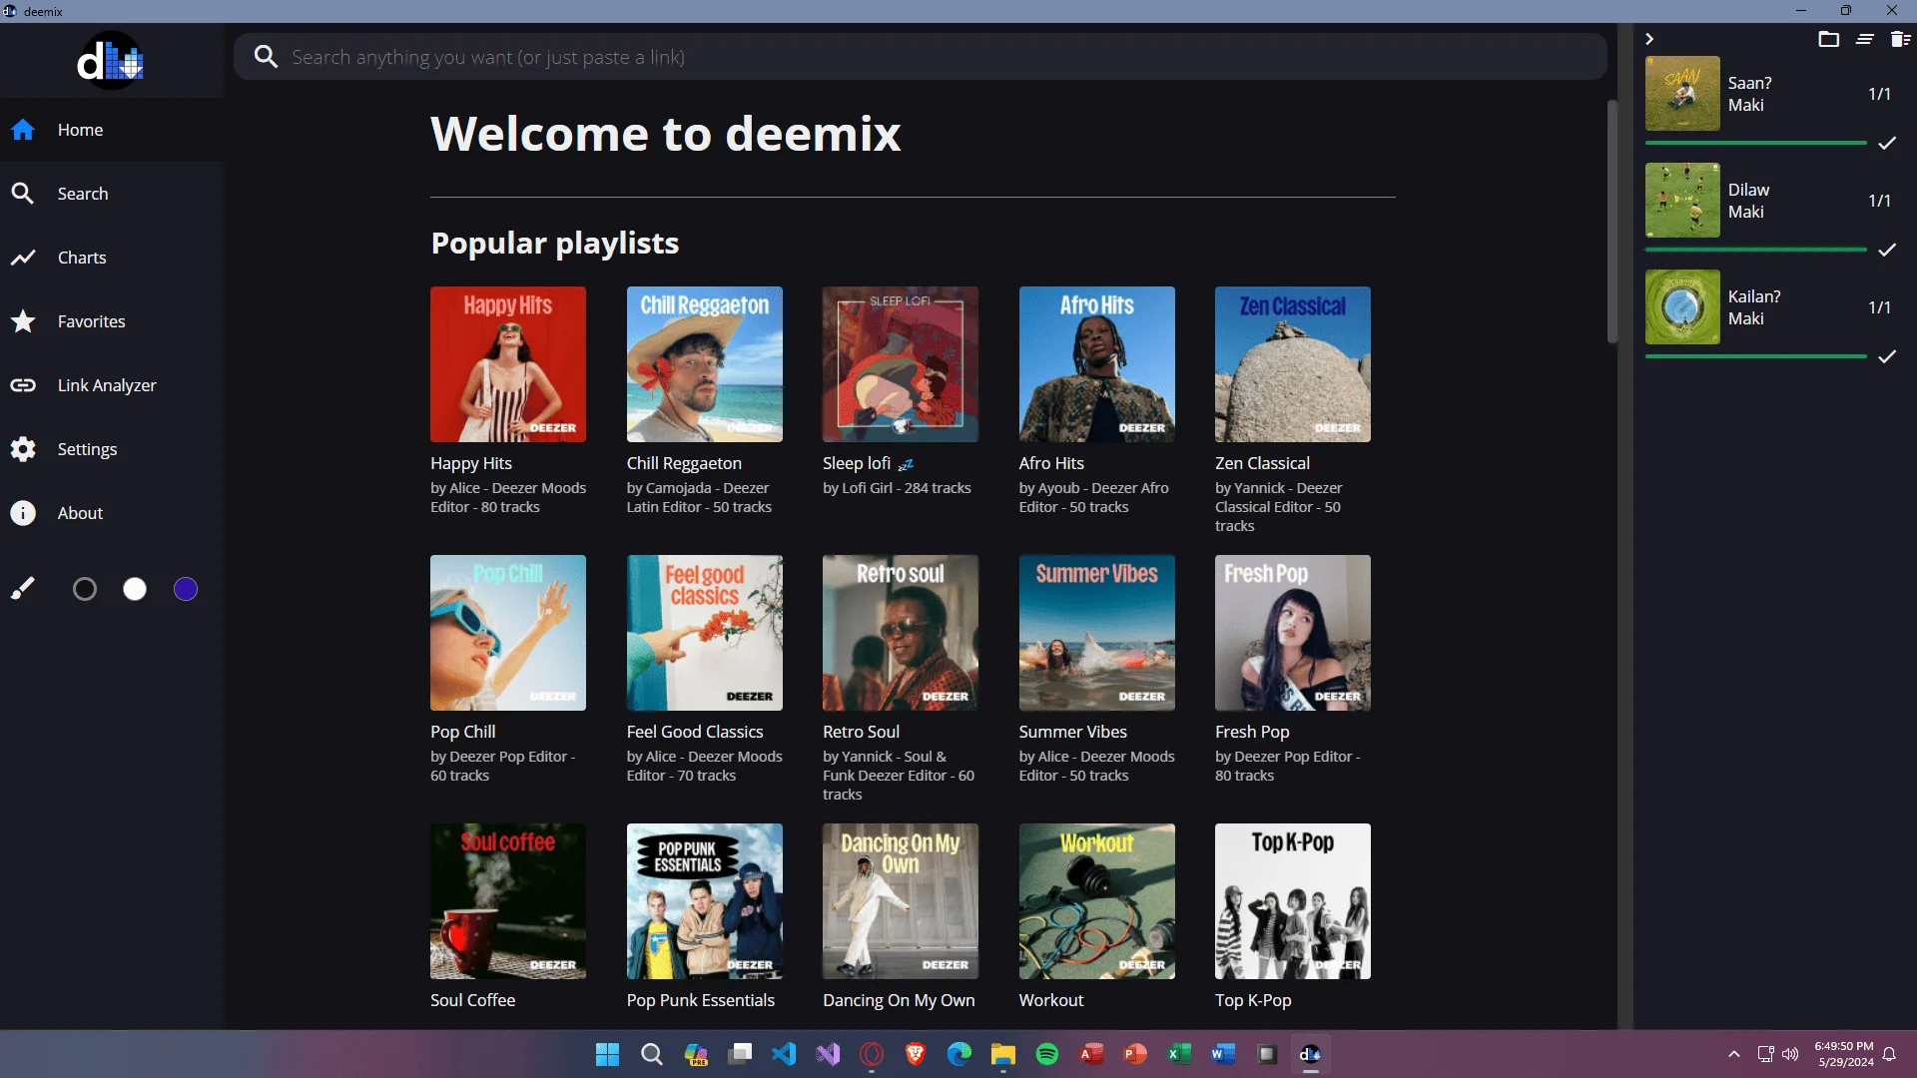Viewport: 1917px width, 1078px height.
Task: Click the Saan? Maki queue item cover
Action: 1682,94
